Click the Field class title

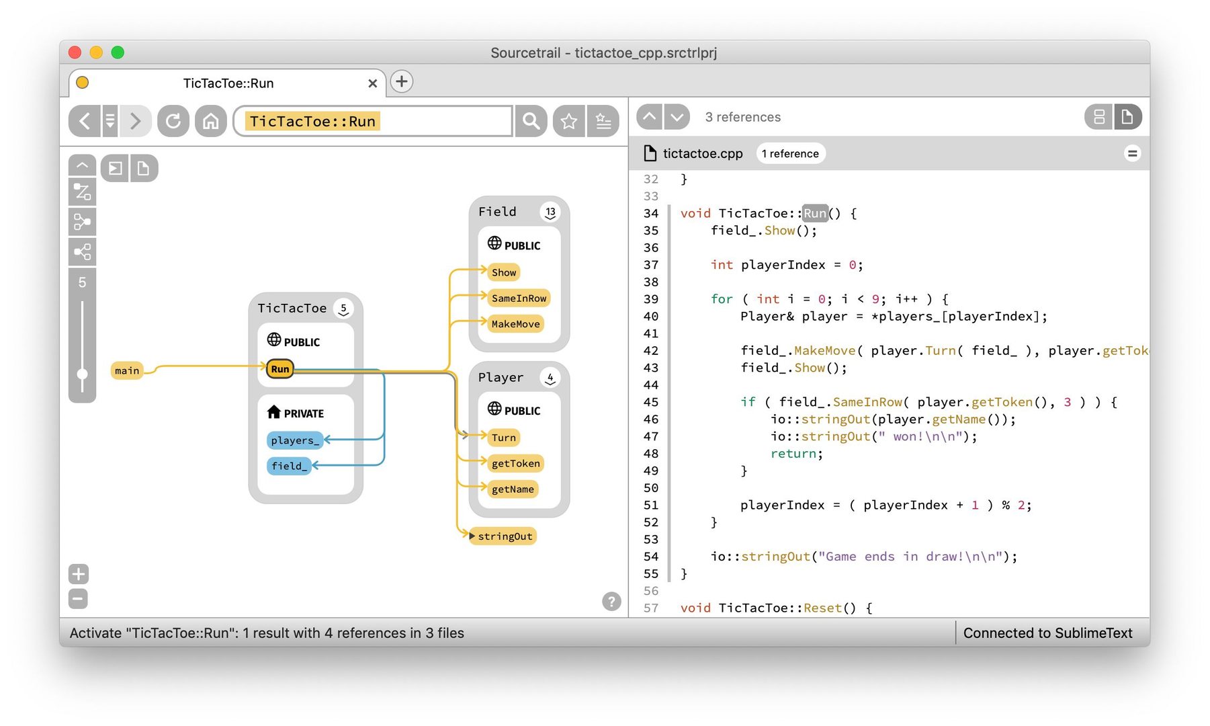click(497, 212)
